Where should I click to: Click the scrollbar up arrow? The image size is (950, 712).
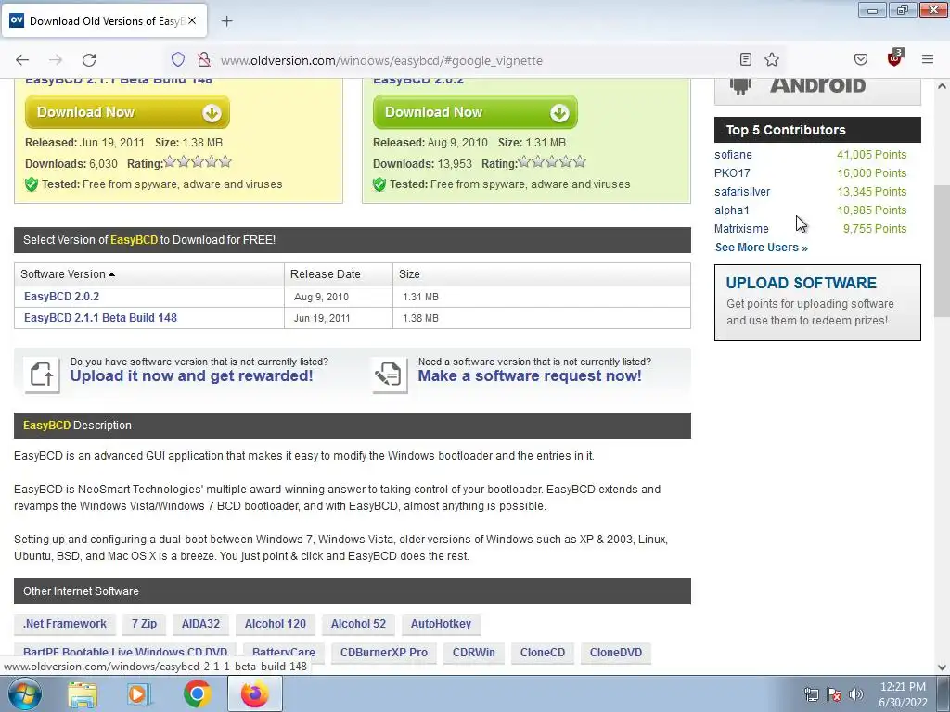[942, 86]
